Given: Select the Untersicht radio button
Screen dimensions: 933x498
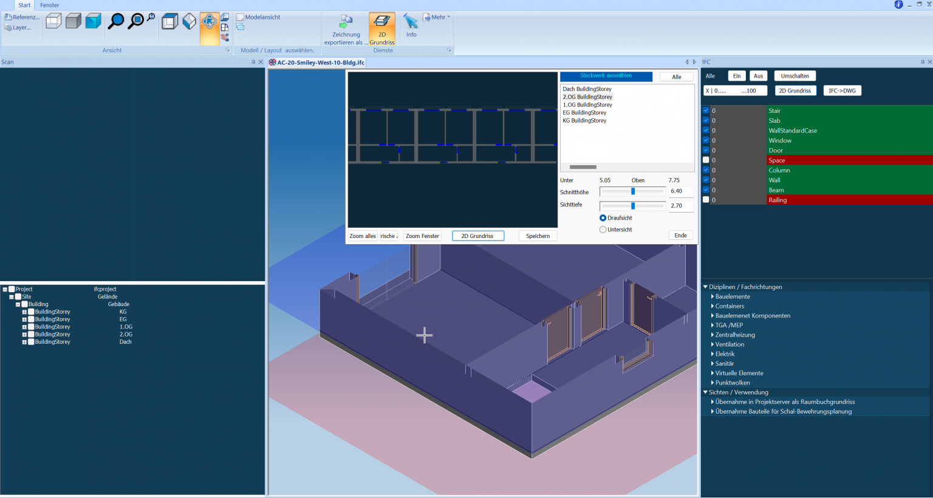Looking at the screenshot, I should [603, 230].
